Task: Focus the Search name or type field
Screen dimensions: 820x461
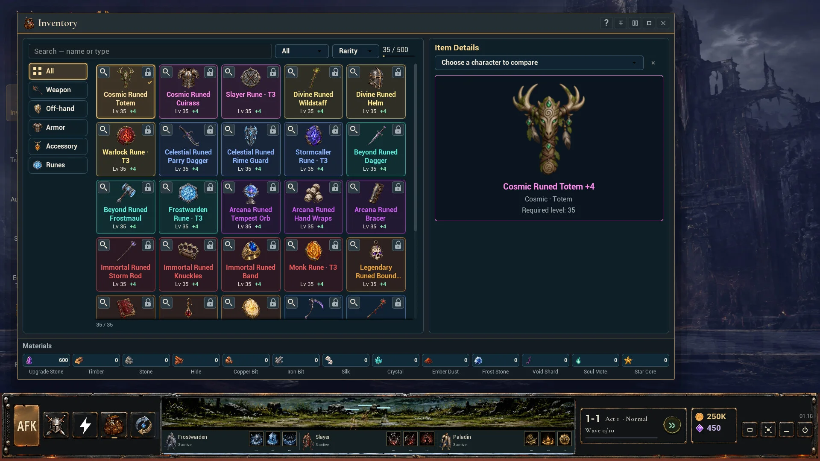Action: click(150, 51)
